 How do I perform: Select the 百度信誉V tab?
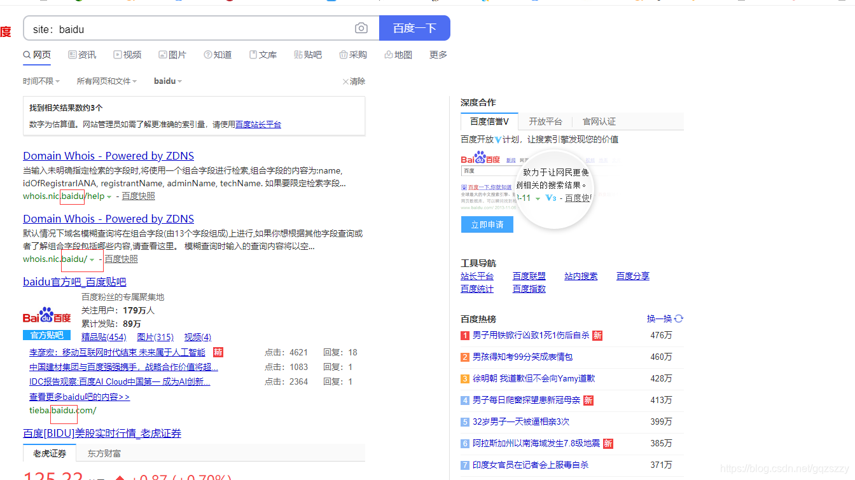click(489, 121)
